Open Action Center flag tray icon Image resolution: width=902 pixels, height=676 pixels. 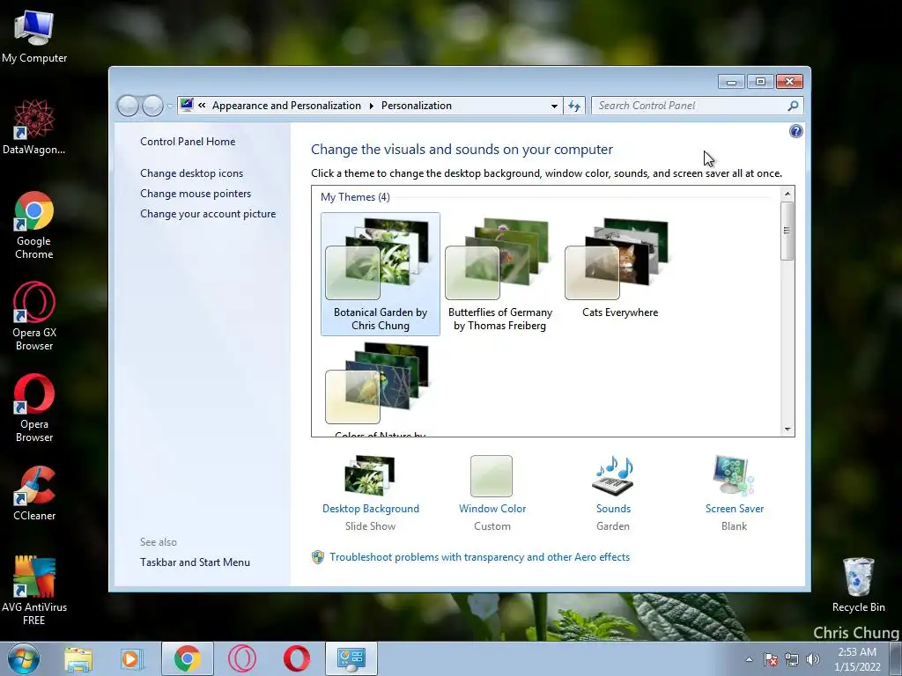771,659
